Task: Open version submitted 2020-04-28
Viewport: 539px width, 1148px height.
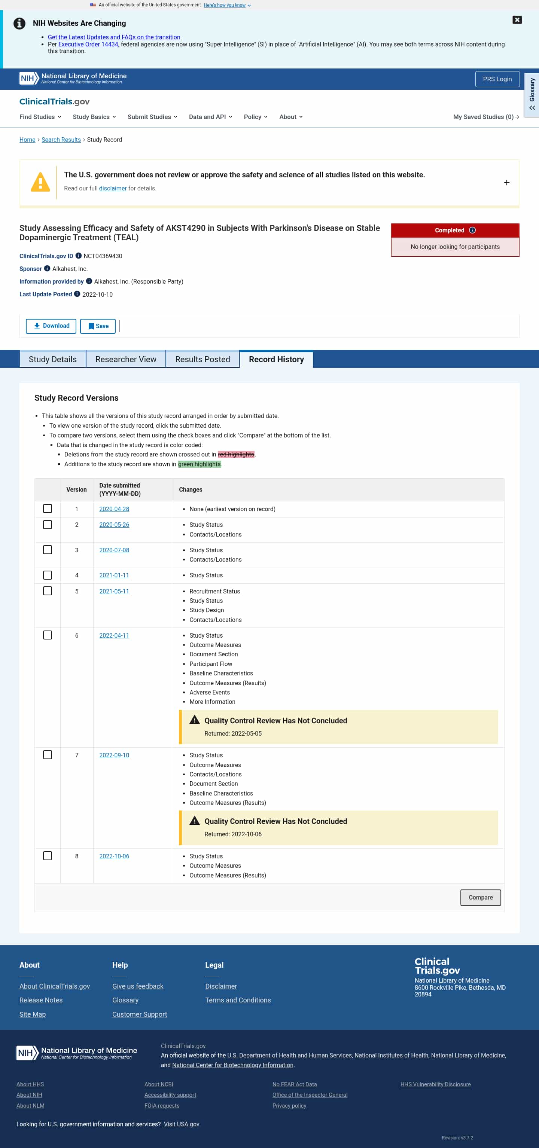Action: (114, 509)
